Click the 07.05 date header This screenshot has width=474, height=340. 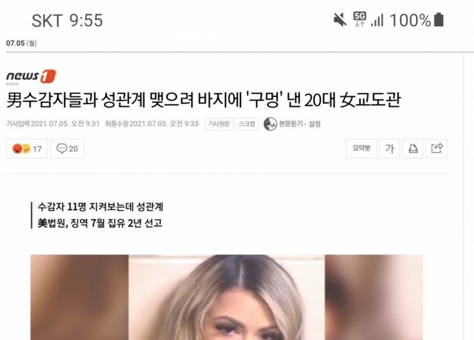(21, 43)
